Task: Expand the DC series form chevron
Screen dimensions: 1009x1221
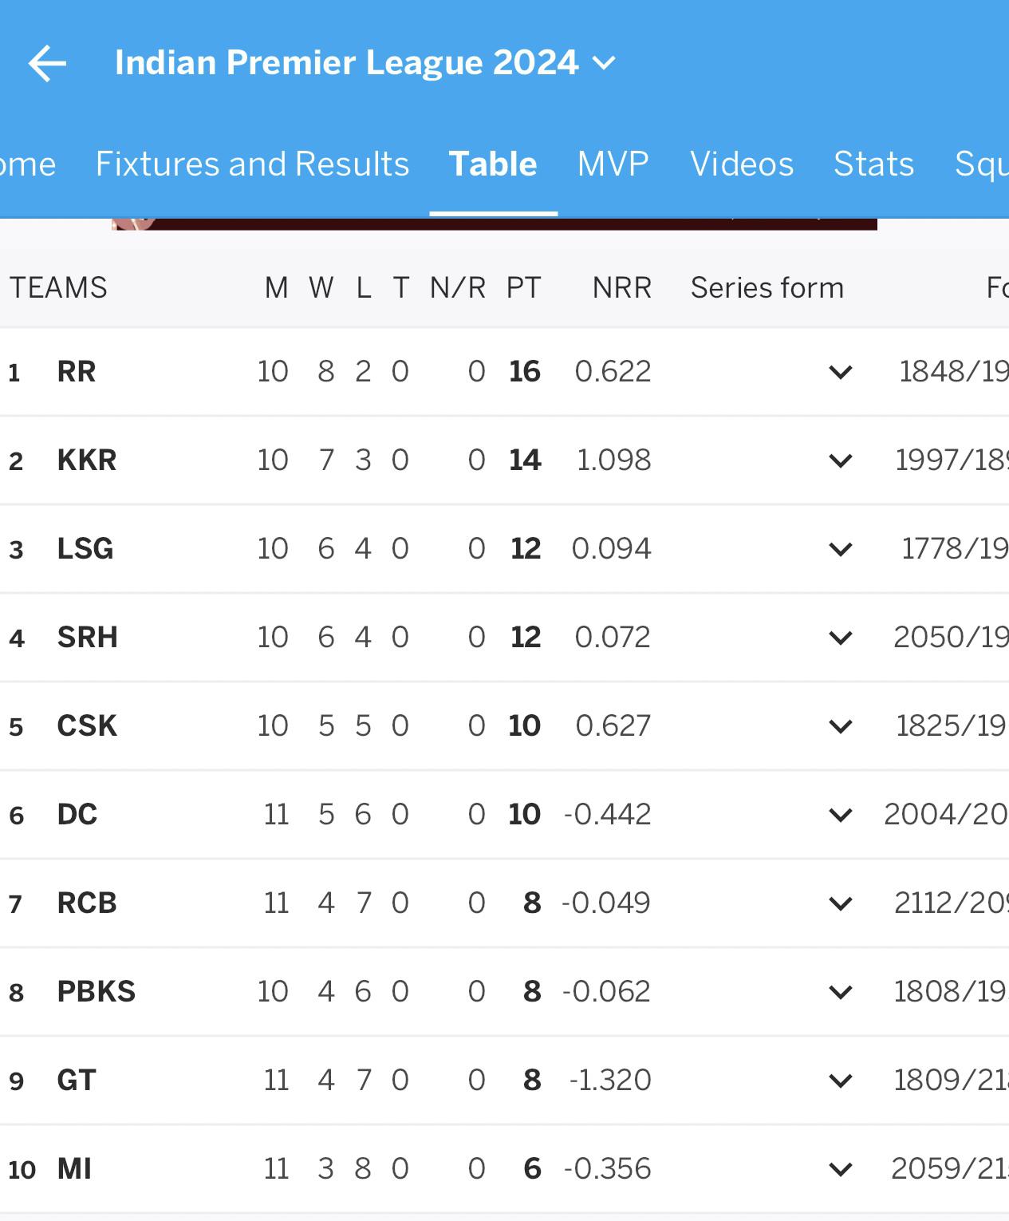Action: 841,815
